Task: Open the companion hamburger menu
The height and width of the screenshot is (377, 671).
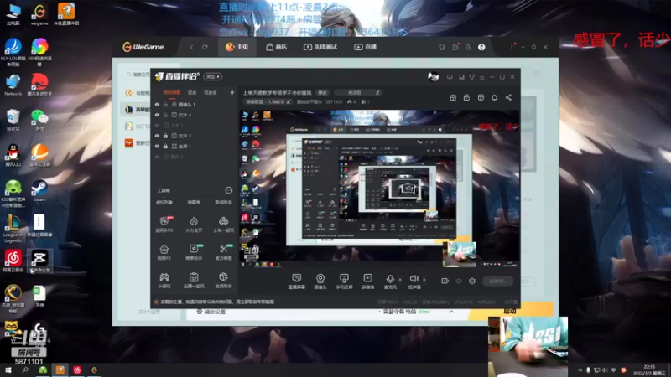Action: (x=481, y=77)
